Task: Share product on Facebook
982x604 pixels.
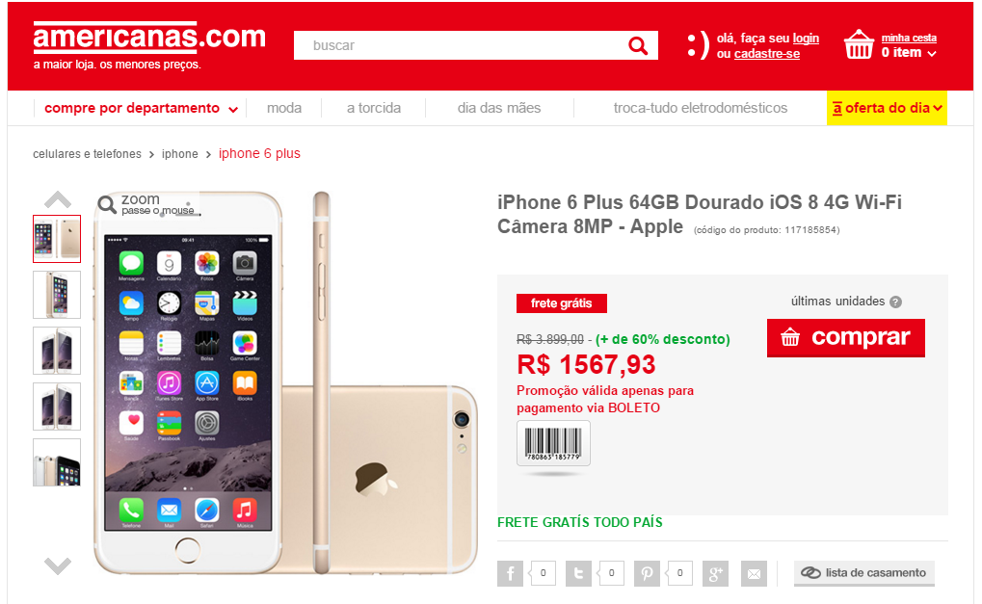Action: (511, 573)
